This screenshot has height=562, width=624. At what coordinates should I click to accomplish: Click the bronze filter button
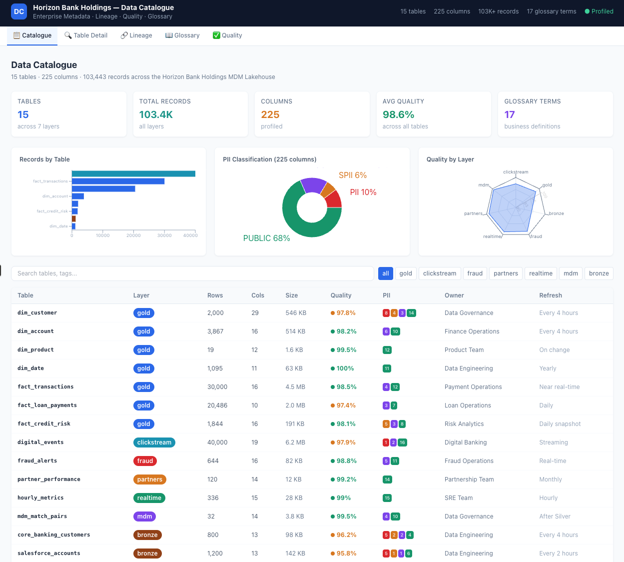(x=599, y=273)
